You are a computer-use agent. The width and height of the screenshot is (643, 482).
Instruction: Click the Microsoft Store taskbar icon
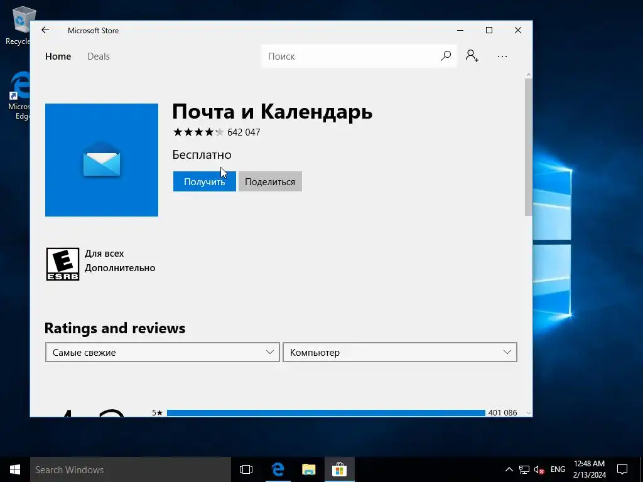pyautogui.click(x=339, y=469)
